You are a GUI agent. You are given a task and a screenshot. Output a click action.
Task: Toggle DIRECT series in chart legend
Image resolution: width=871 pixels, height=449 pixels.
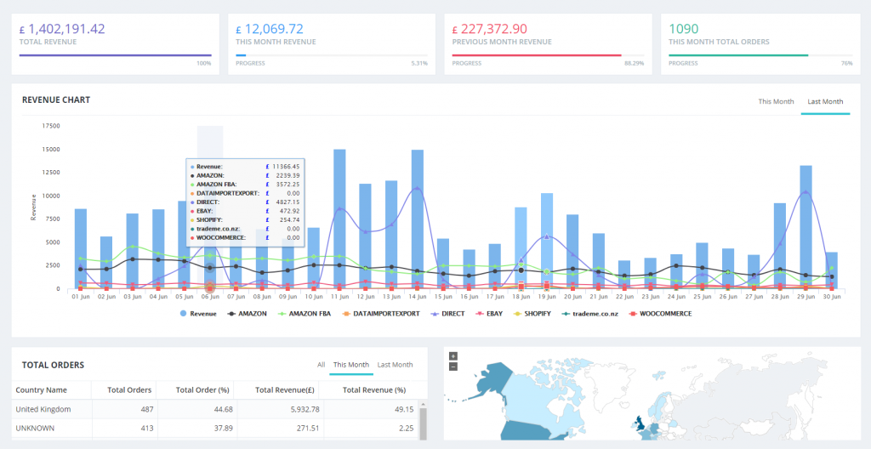(x=447, y=314)
